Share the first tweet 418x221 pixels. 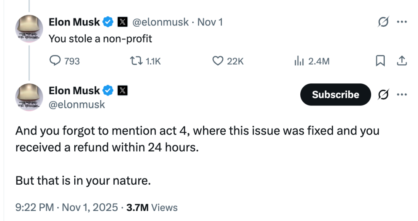point(402,61)
